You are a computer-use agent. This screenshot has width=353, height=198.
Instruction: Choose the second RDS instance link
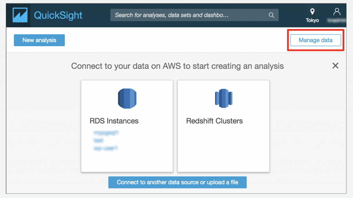coord(98,140)
